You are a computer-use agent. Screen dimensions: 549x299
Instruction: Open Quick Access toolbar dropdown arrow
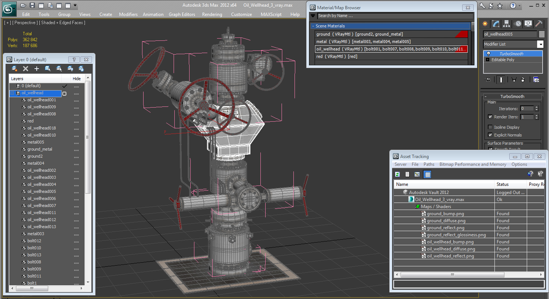click(x=75, y=6)
